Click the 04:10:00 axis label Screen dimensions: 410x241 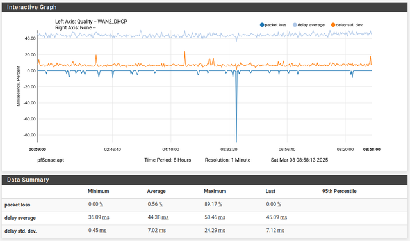coord(171,150)
